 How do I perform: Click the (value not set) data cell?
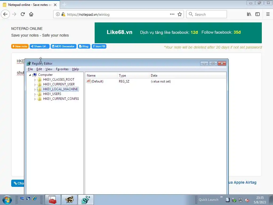pos(161,81)
